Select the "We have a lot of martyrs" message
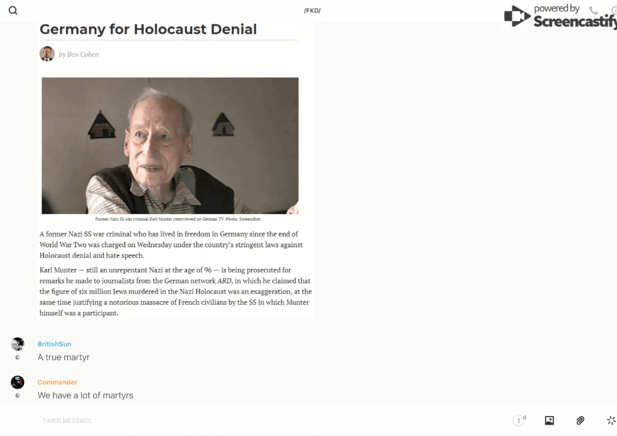Screen dimensions: 617x436 point(85,396)
